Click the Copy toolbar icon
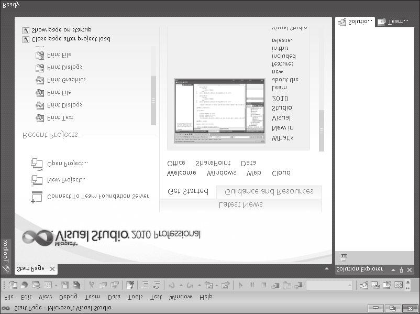Image resolution: width=420 pixels, height=314 pixels. coord(103,285)
